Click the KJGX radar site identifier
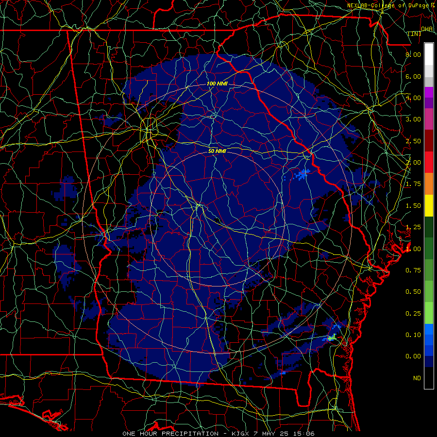Screen dimensions: 437x437 (241, 434)
